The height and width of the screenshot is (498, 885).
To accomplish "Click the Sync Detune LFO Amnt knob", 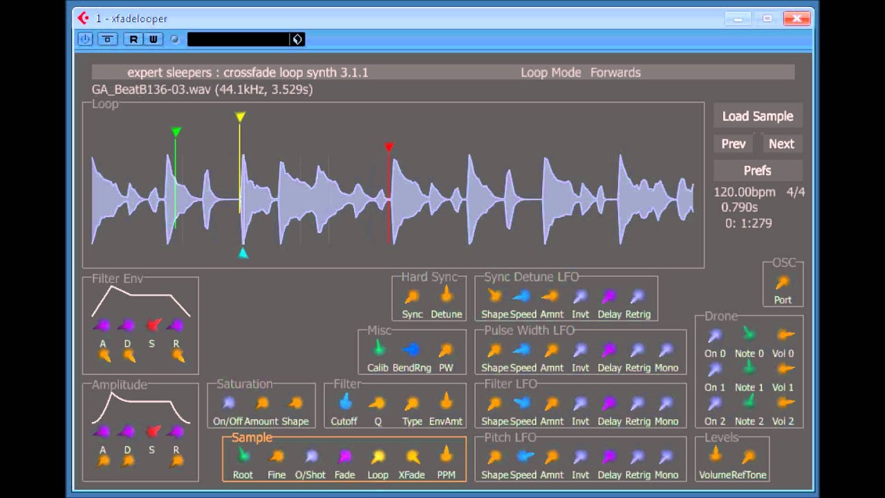I will click(x=550, y=296).
